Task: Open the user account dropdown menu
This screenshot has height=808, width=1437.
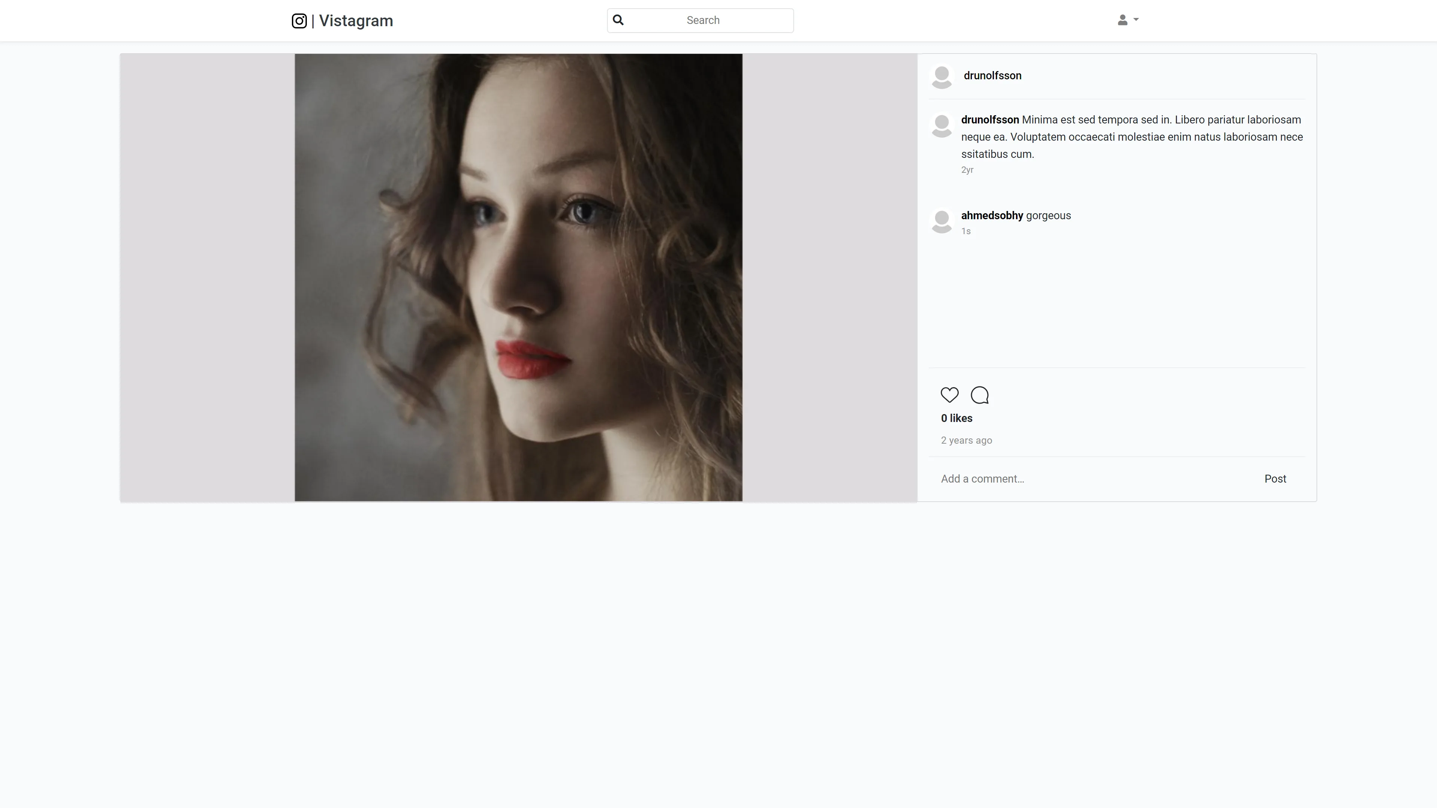Action: click(1128, 20)
